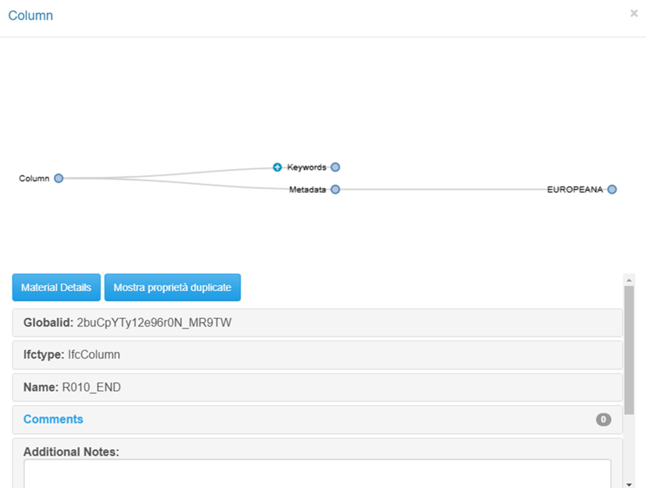Click the scrollbar down arrow
This screenshot has height=488, width=646.
[x=629, y=484]
